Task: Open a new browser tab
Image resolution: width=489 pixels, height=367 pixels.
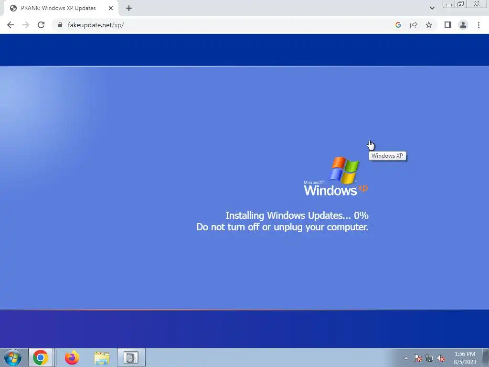Action: click(129, 9)
